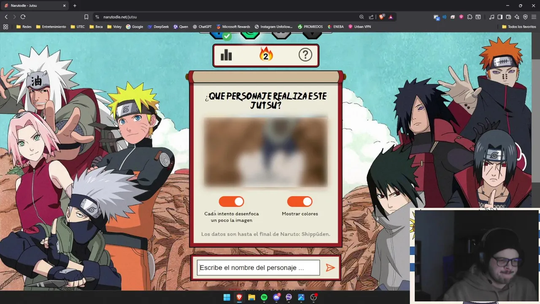Viewport: 540px width, 304px height.
Task: Select the gray game mode hexagon
Action: tap(281, 35)
